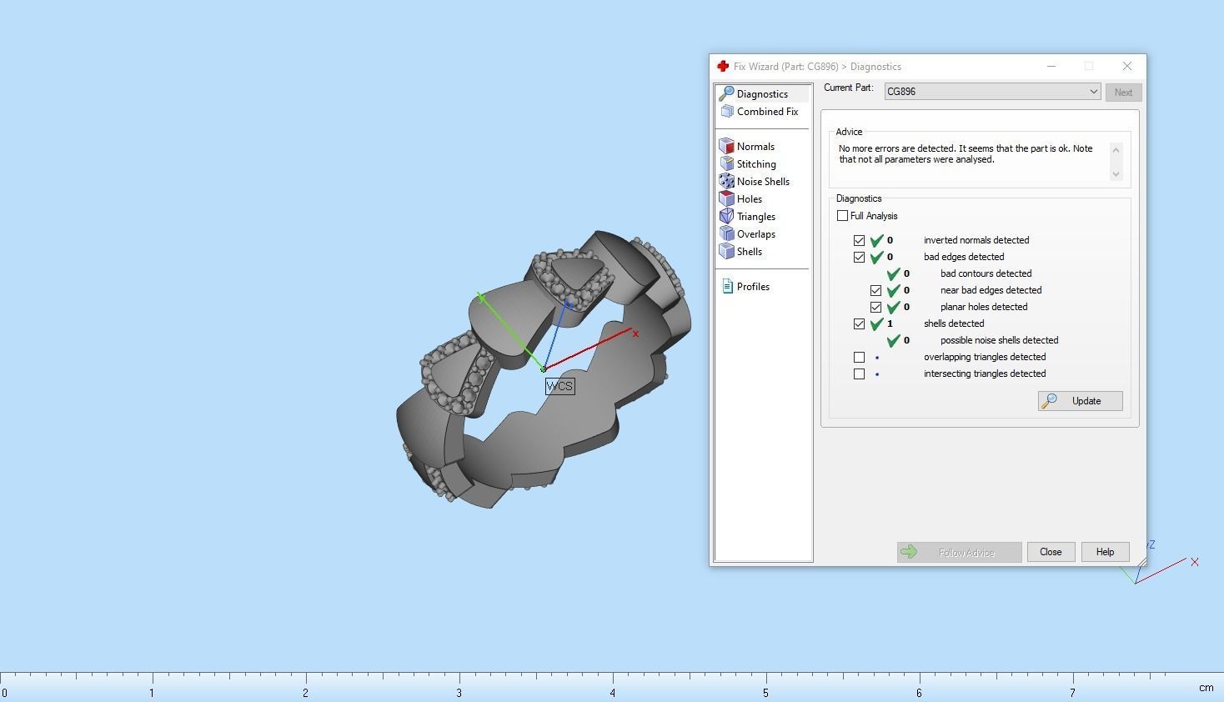Open the Diagnostics page icon

(x=726, y=93)
